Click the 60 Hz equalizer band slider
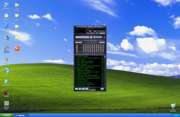 click(x=84, y=48)
